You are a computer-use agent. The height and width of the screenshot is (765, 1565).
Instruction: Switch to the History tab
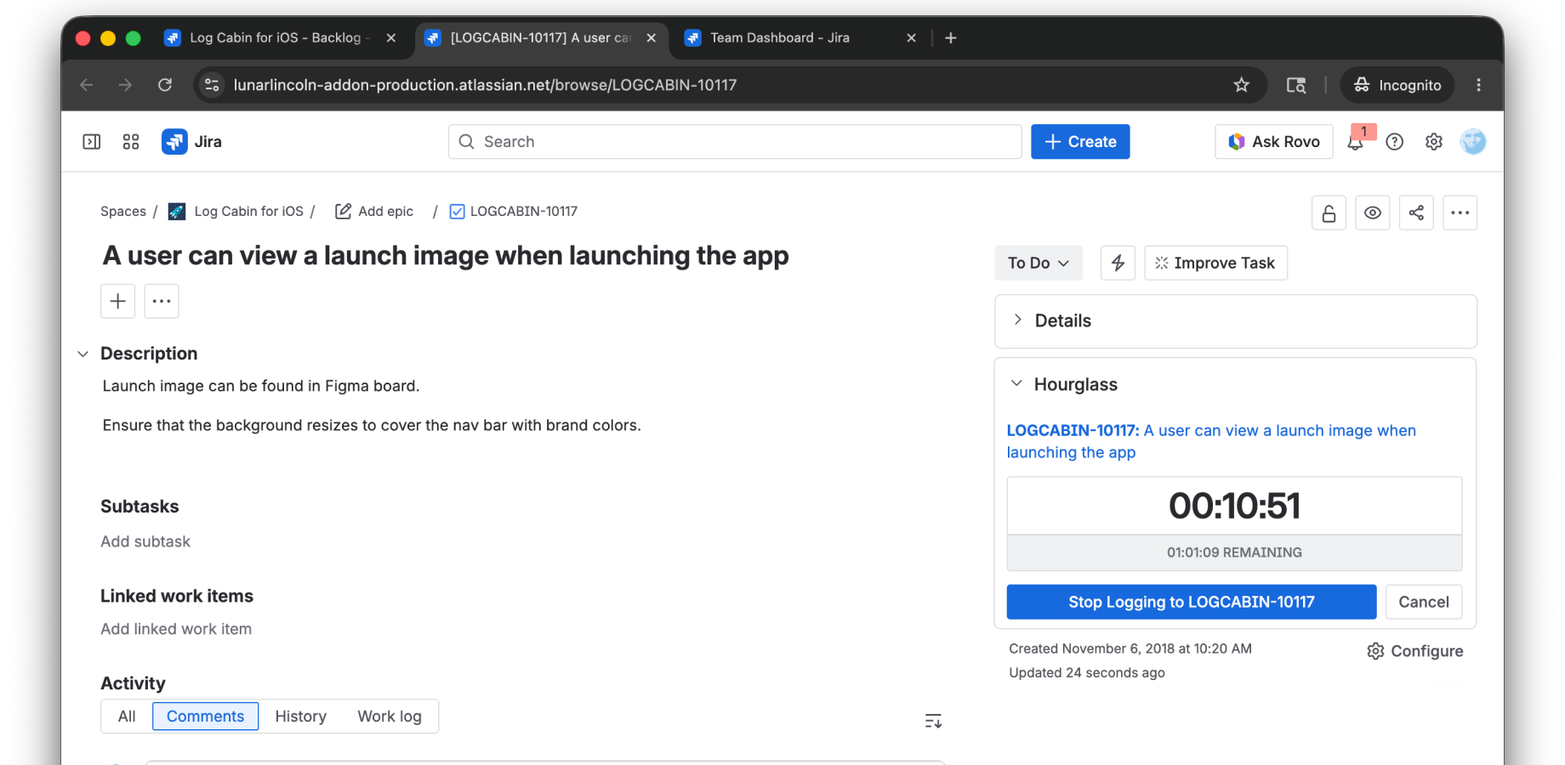(x=301, y=717)
